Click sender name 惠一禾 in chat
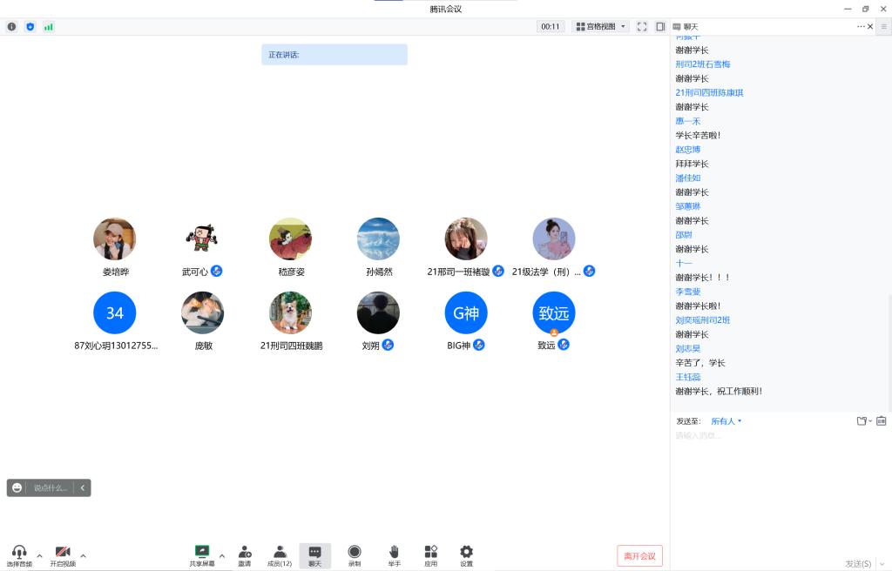Viewport: 892px width, 571px height. click(x=688, y=121)
